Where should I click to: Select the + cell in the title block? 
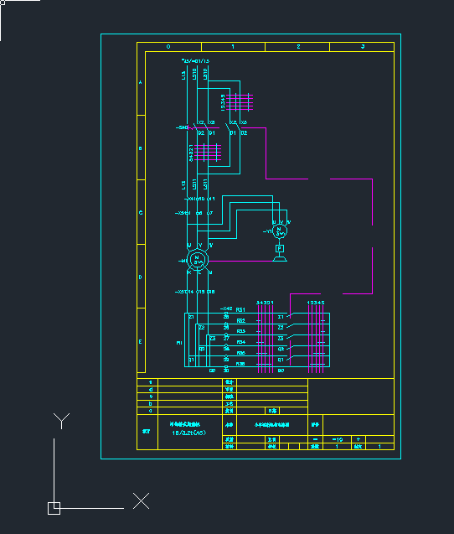point(359,439)
